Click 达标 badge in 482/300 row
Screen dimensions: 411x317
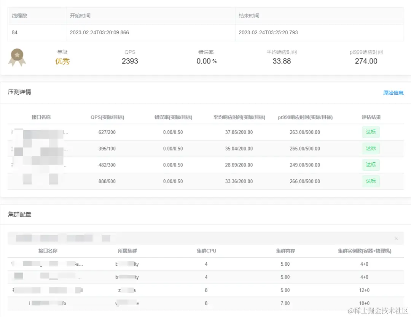pos(371,165)
